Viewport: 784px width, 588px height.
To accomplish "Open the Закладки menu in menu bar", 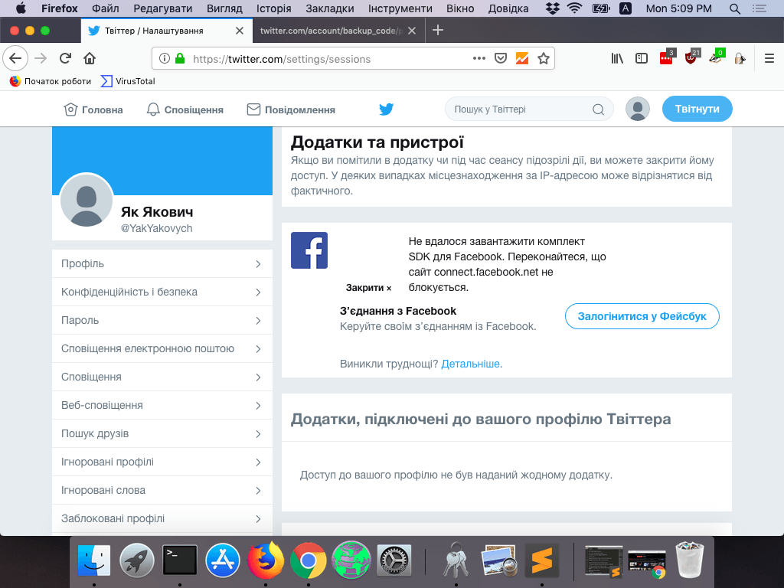I will [x=329, y=8].
